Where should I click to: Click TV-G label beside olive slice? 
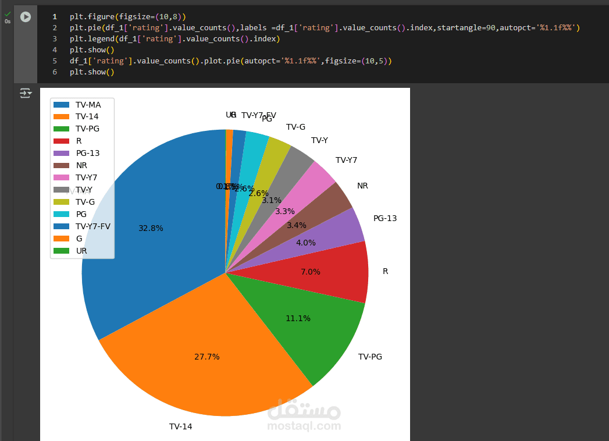coord(295,127)
